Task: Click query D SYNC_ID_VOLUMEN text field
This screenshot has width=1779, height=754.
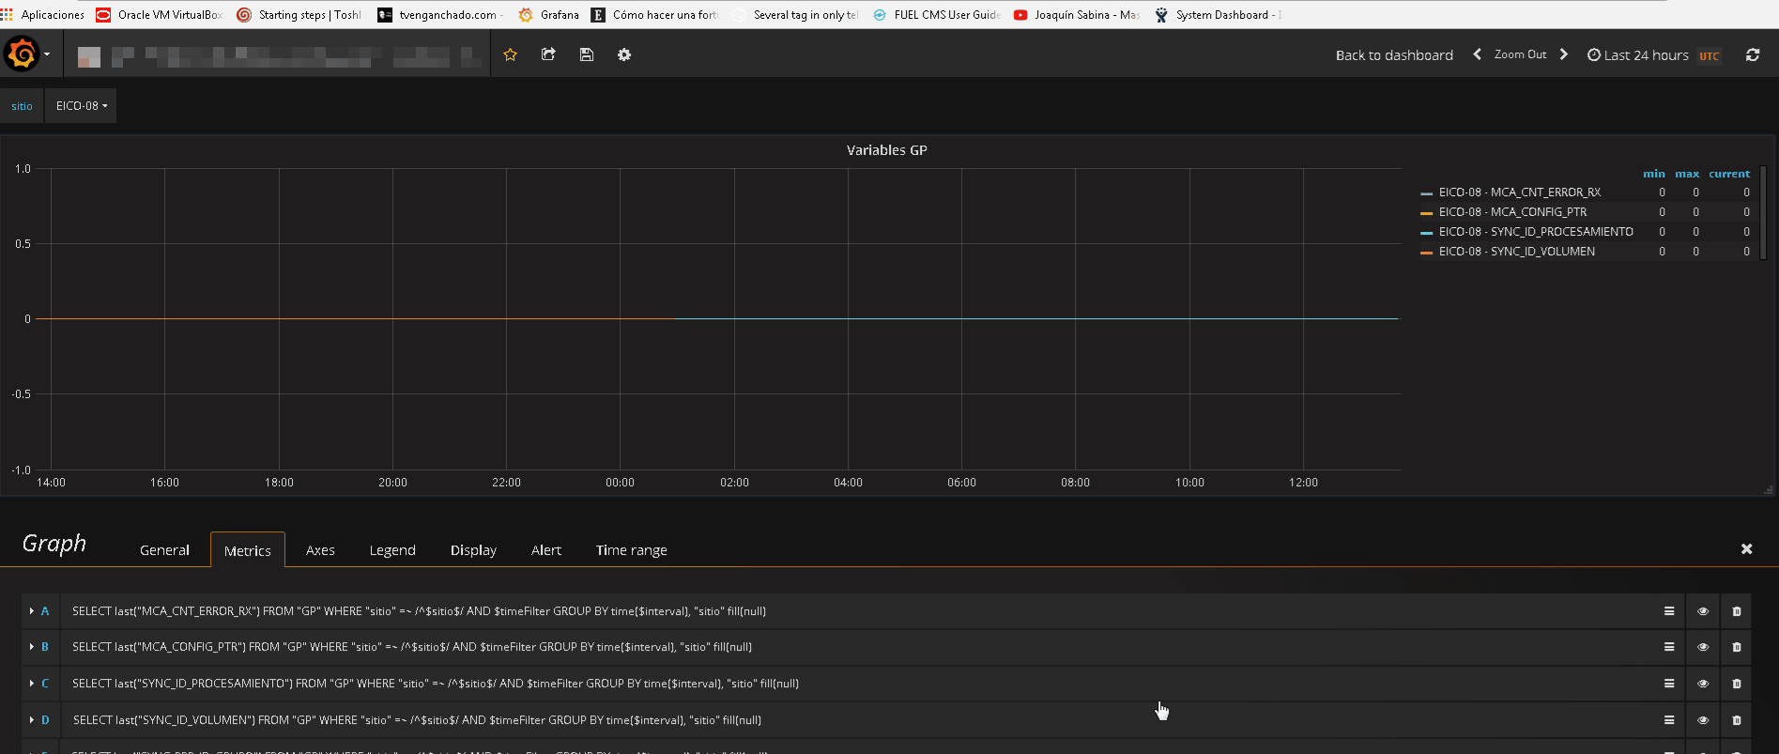Action: coord(858,720)
